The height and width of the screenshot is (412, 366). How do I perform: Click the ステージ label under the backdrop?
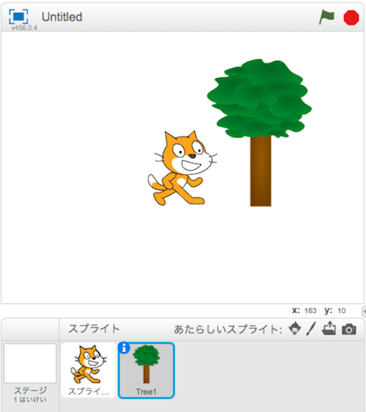[x=30, y=390]
